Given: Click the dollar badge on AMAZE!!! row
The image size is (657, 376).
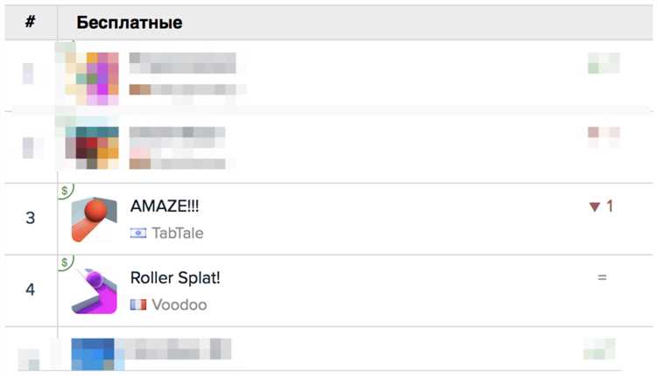Looking at the screenshot, I should coord(65,191).
